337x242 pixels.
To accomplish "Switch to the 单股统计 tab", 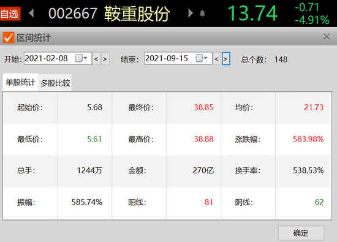I will [20, 82].
